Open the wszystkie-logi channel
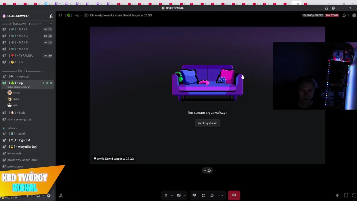357x201 pixels. [x=27, y=147]
